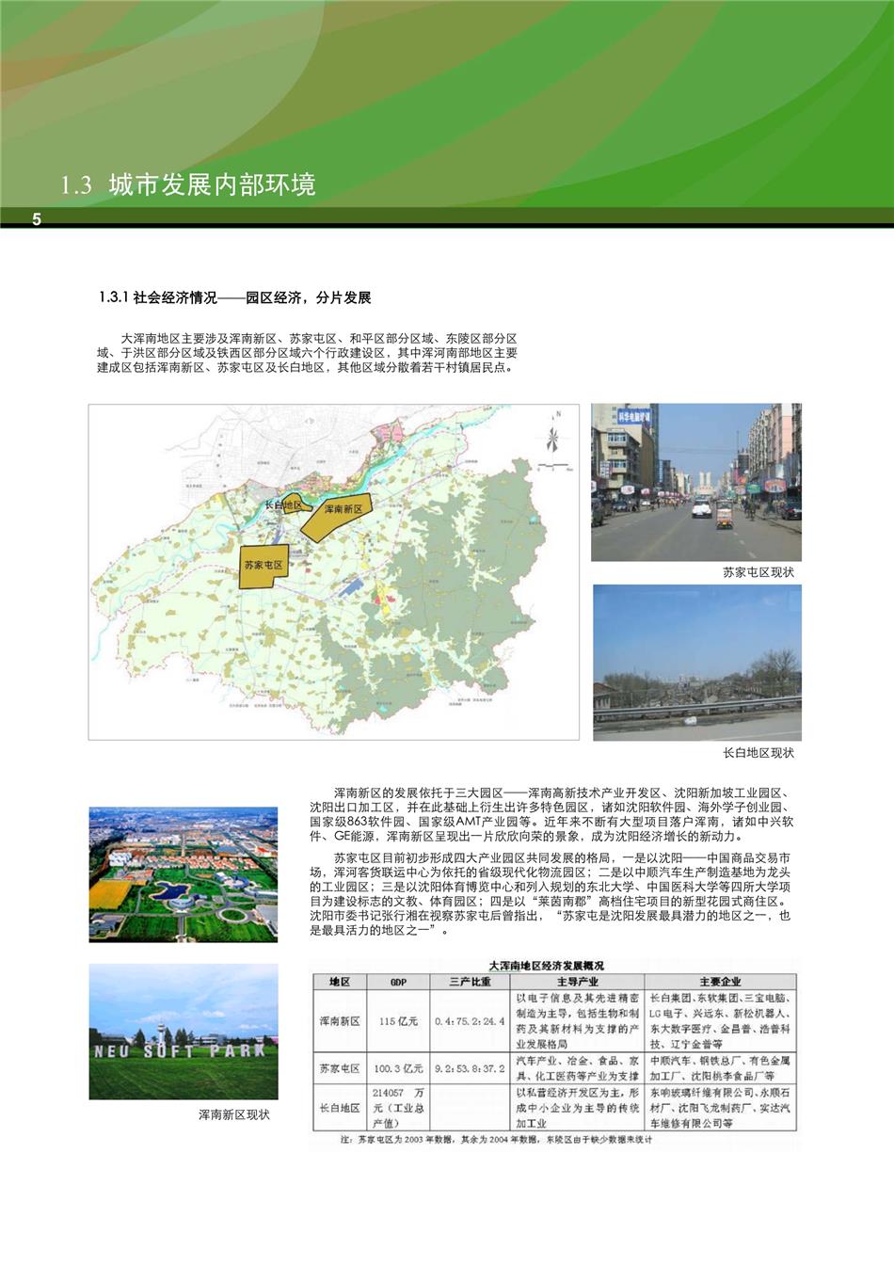Image resolution: width=894 pixels, height=1265 pixels.
Task: Click the '主要企业' table column header
Action: [x=720, y=982]
